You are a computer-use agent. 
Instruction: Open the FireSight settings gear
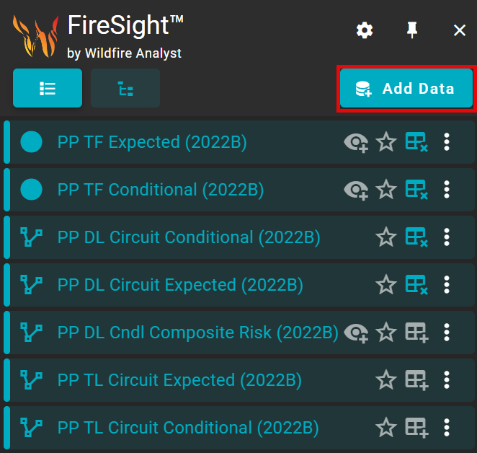coord(365,30)
